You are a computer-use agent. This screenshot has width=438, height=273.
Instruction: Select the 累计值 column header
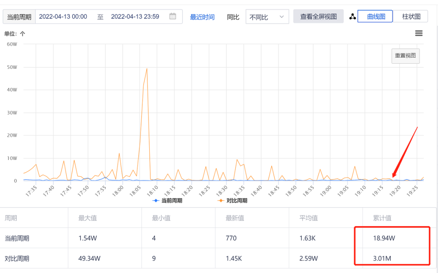382,218
